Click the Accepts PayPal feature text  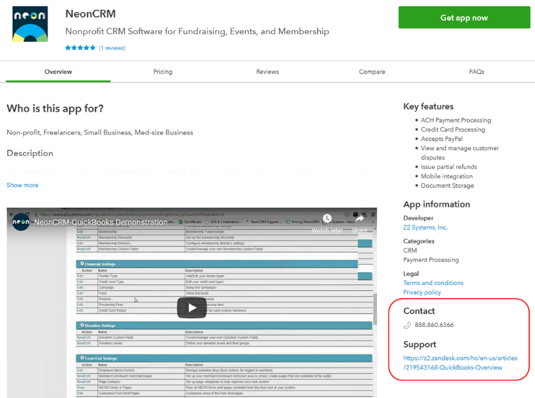pos(441,139)
